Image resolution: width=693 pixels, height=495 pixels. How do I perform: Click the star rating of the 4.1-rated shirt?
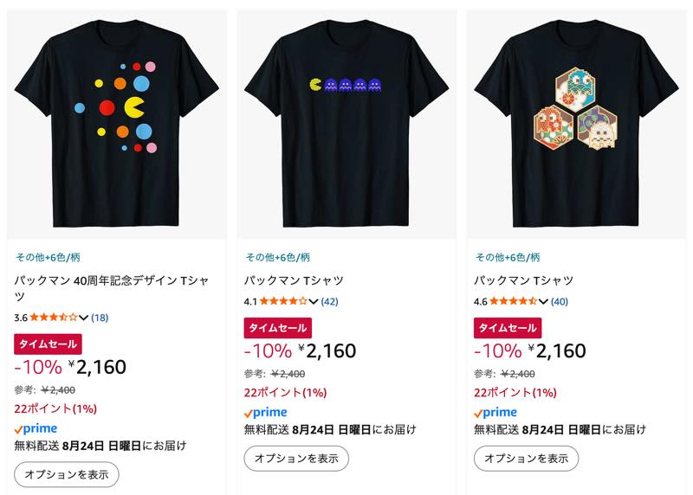[283, 302]
